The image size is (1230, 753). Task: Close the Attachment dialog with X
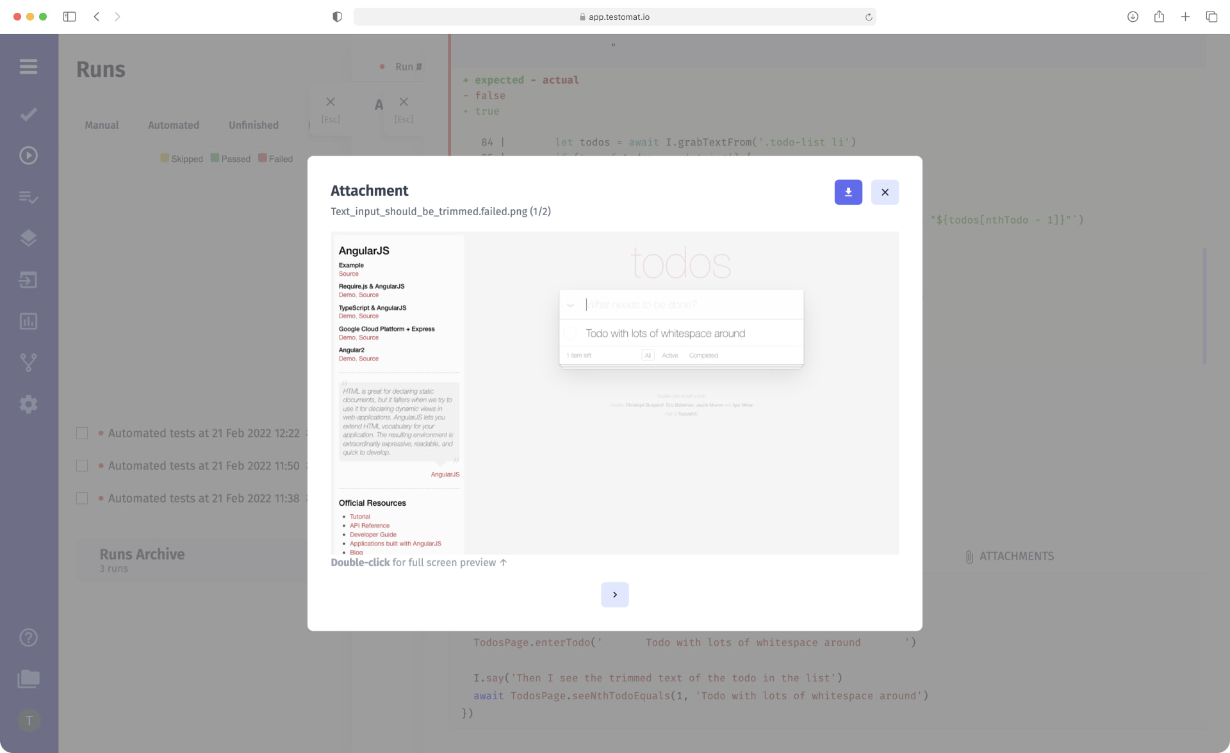tap(885, 192)
